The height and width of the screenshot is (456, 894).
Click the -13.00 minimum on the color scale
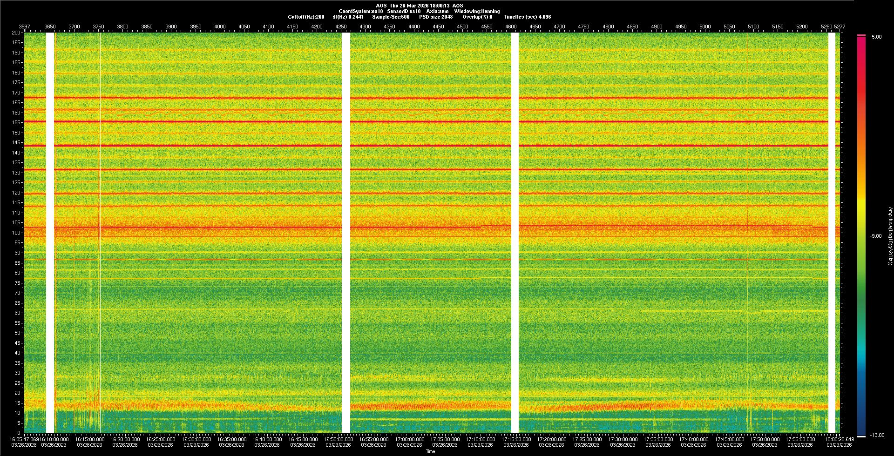(877, 435)
